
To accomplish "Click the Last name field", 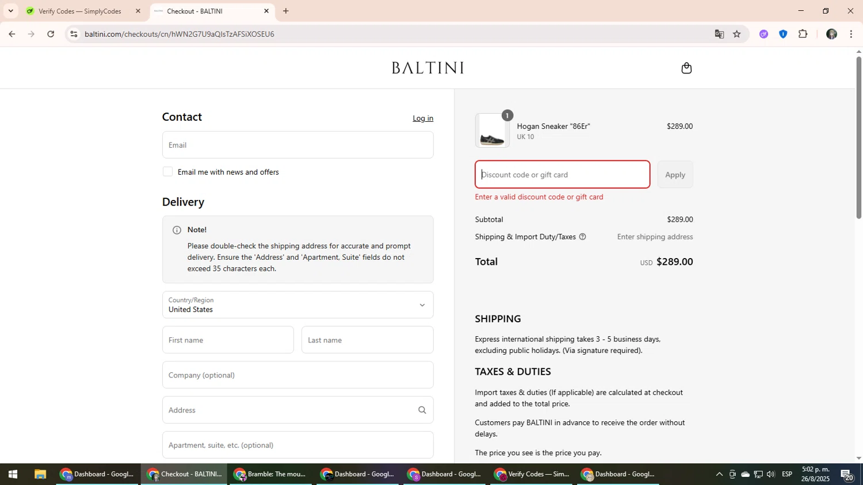I will tap(367, 340).
